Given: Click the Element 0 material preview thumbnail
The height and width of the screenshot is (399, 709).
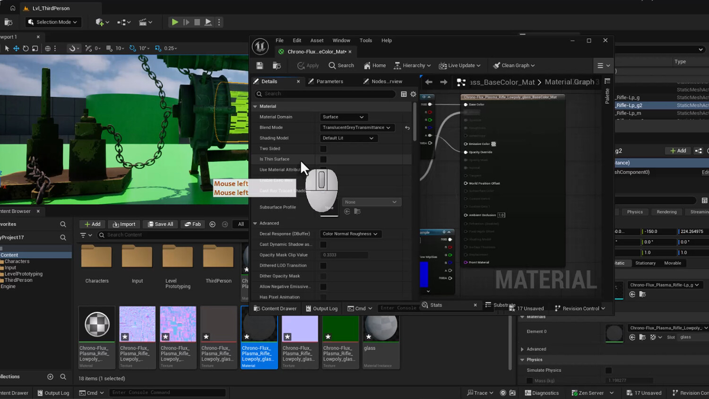Looking at the screenshot, I should coord(614,333).
